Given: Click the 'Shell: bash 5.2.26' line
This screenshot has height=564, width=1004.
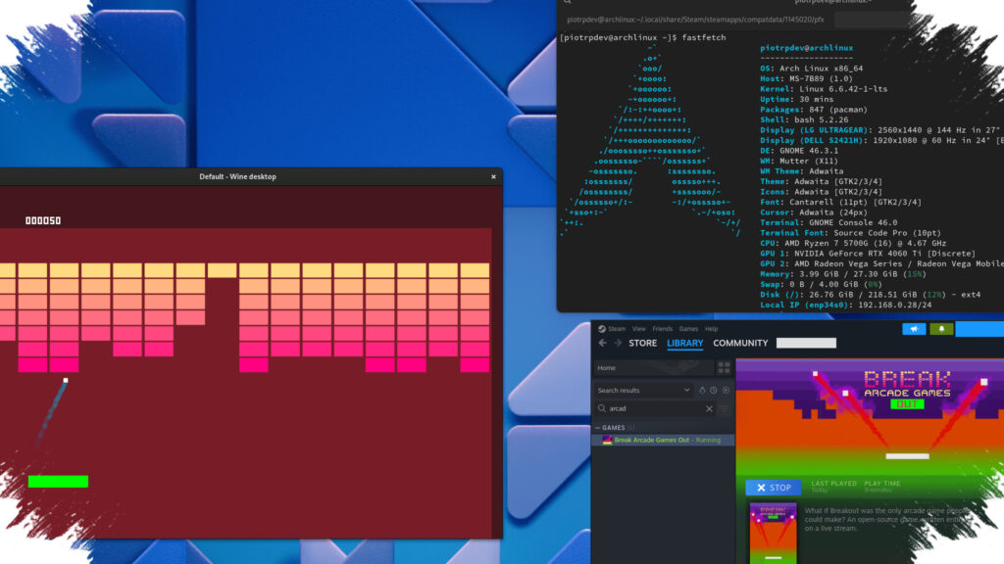Looking at the screenshot, I should (x=804, y=119).
